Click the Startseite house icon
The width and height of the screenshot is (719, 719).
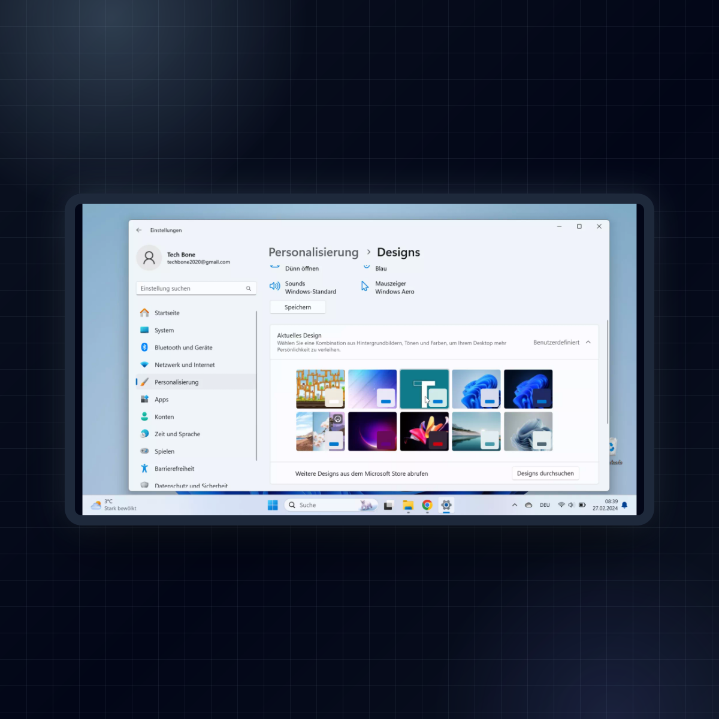point(144,313)
